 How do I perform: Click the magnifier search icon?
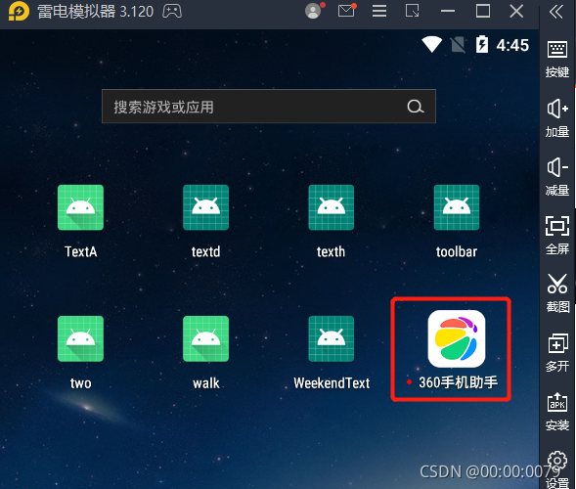pos(416,107)
